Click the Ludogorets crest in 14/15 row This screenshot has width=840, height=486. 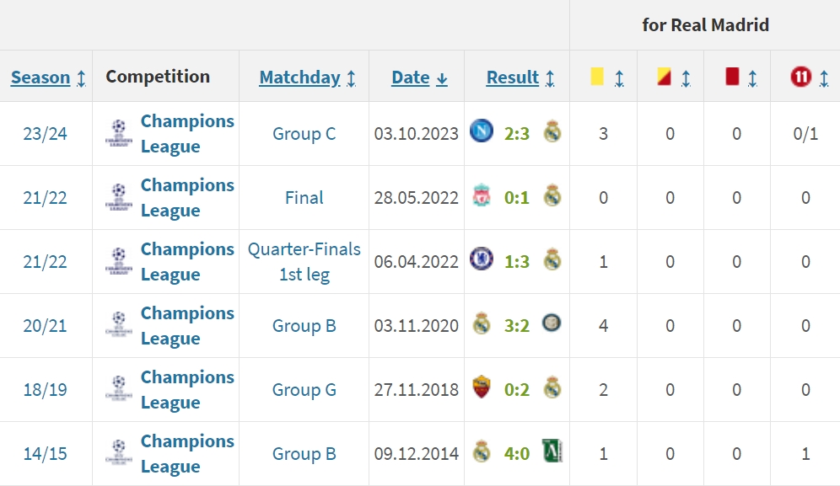coord(552,451)
